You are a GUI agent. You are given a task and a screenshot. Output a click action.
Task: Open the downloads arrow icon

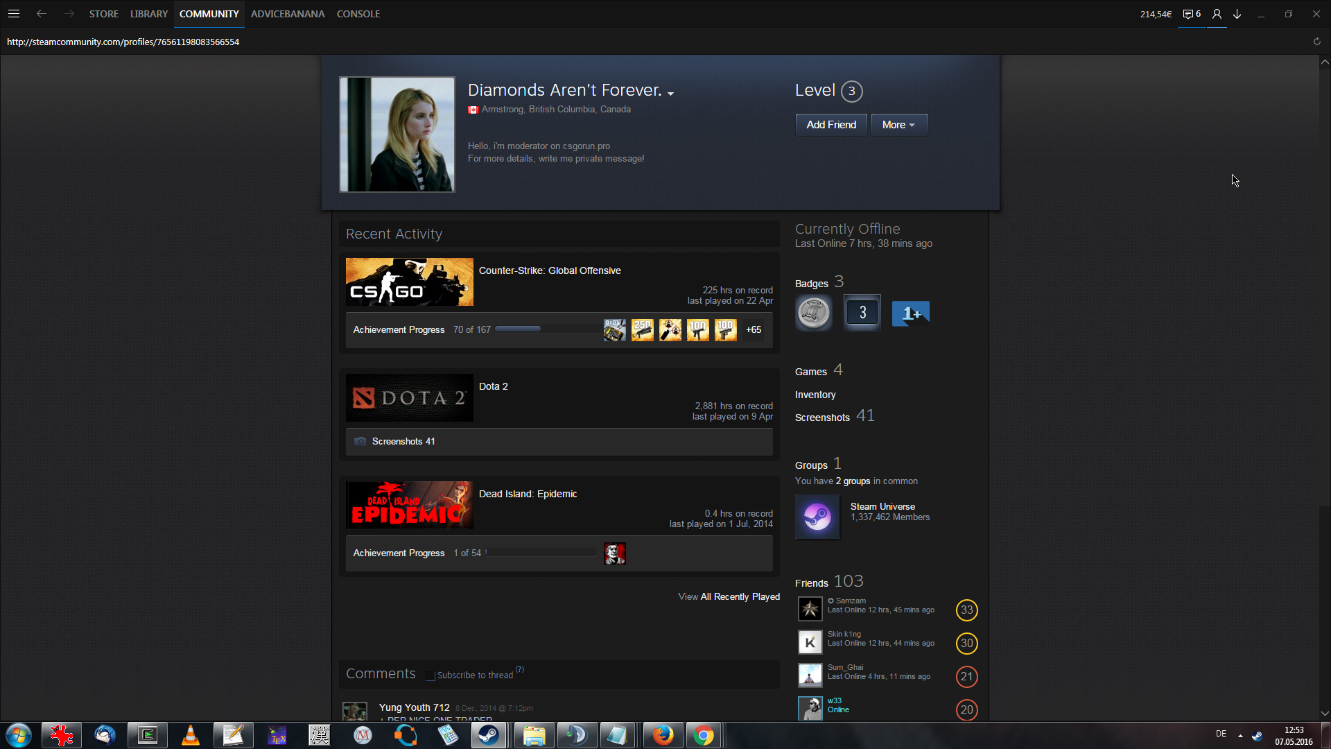[1237, 14]
